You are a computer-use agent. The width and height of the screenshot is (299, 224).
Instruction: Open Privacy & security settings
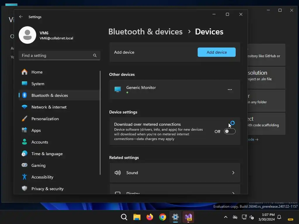pos(60,189)
